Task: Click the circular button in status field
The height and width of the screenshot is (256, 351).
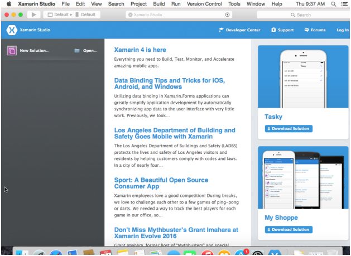Action: [x=227, y=15]
